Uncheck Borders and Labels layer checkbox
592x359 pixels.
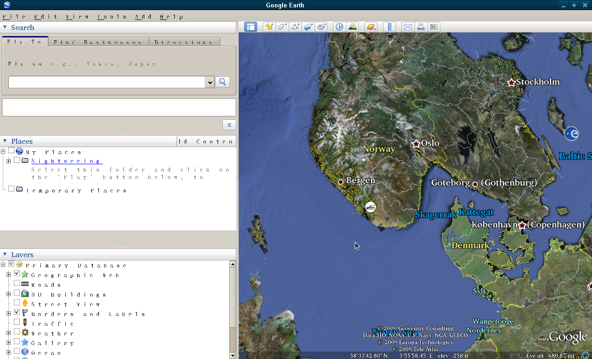click(x=17, y=313)
